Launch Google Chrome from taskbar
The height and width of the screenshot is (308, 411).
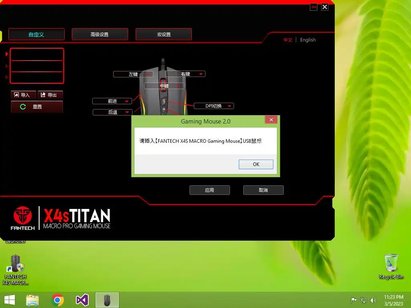pos(57,300)
